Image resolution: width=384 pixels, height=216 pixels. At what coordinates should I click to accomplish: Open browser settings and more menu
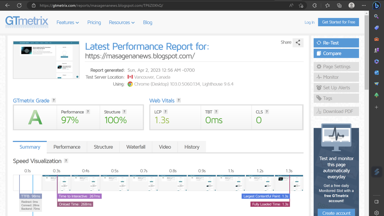364,6
